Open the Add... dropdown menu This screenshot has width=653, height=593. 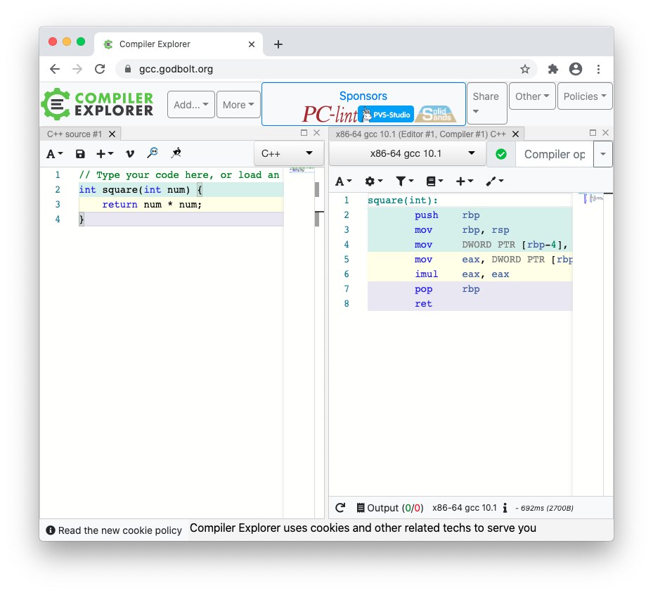tap(191, 105)
